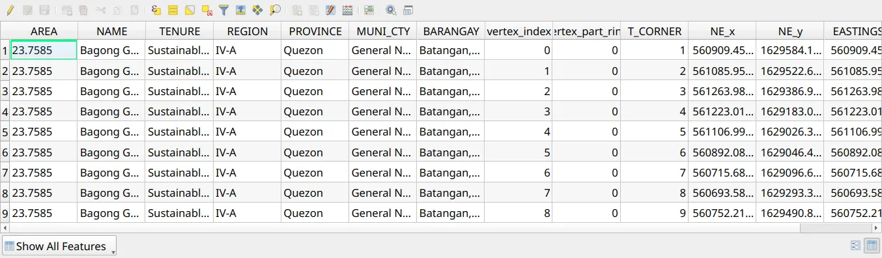882x258 pixels.
Task: Click the T_CORNER column header
Action: point(654,31)
